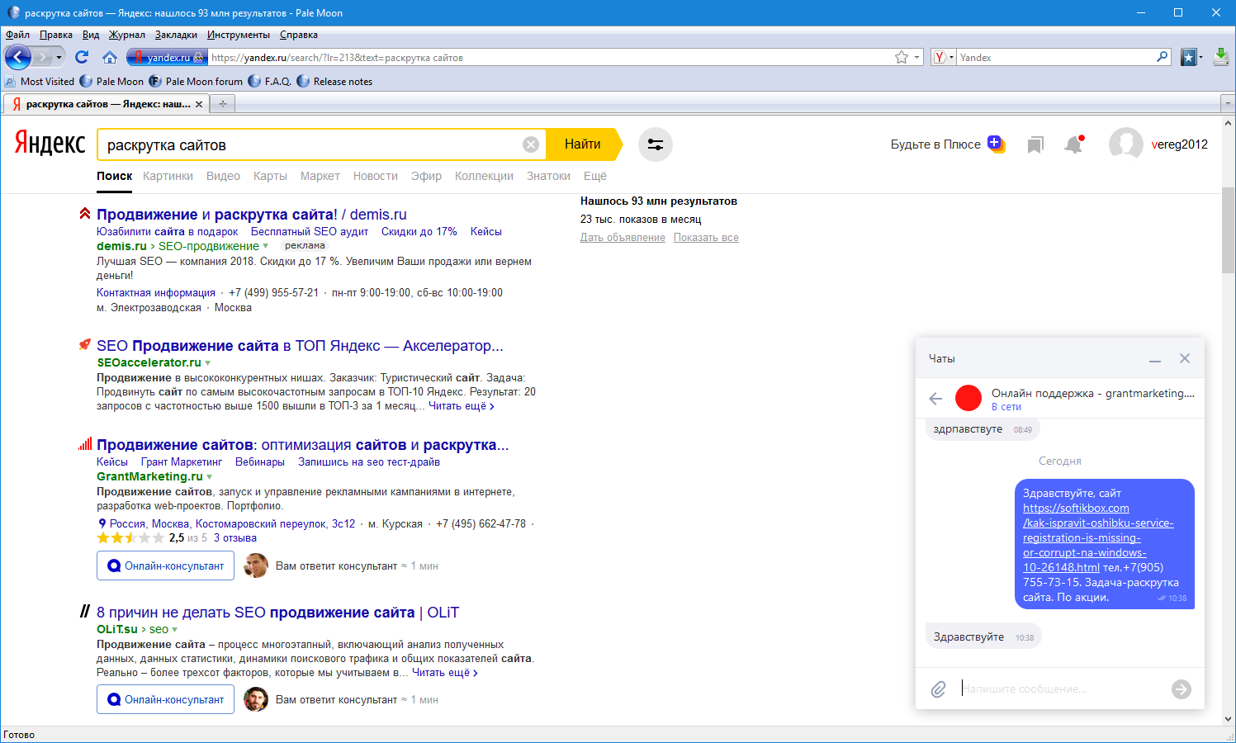Viewport: 1236px width, 743px height.
Task: Go back with the browser back arrow
Action: (x=18, y=57)
